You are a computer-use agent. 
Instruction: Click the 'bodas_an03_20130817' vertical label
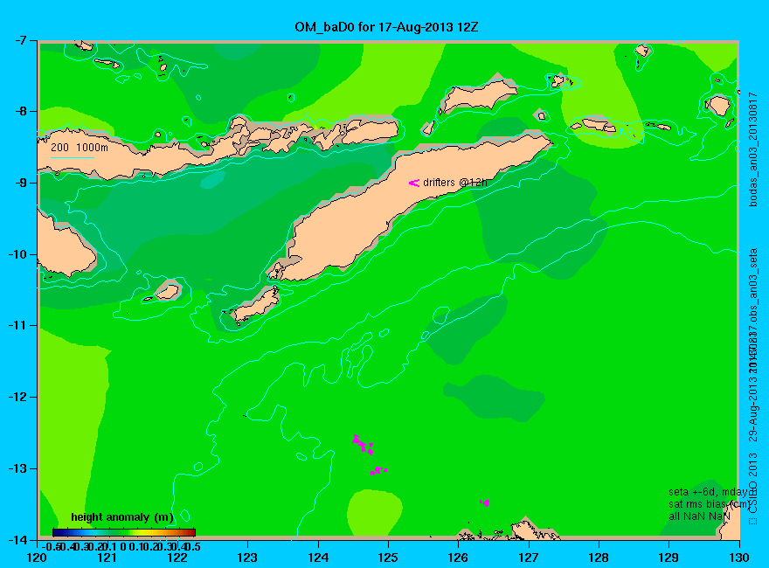tap(753, 149)
